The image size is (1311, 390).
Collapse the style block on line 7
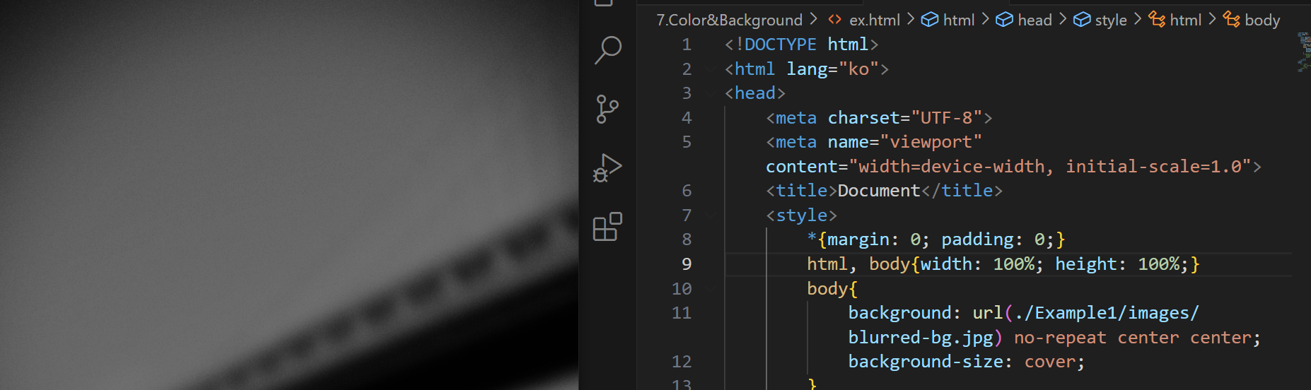point(710,215)
